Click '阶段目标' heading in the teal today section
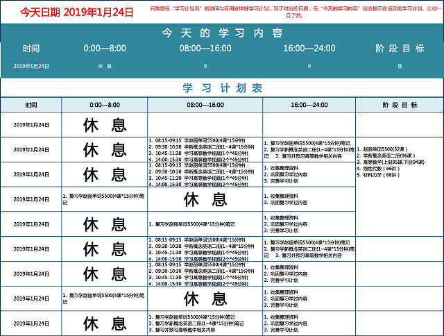The height and width of the screenshot is (336, 444). 400,49
